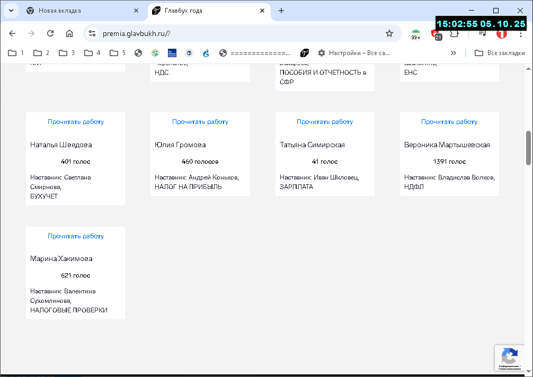Click the scrollbar down arrow
The image size is (533, 377).
(529, 371)
